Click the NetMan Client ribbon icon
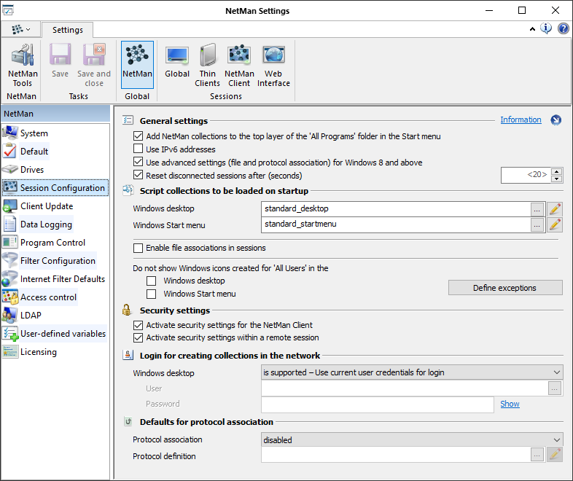 point(239,66)
